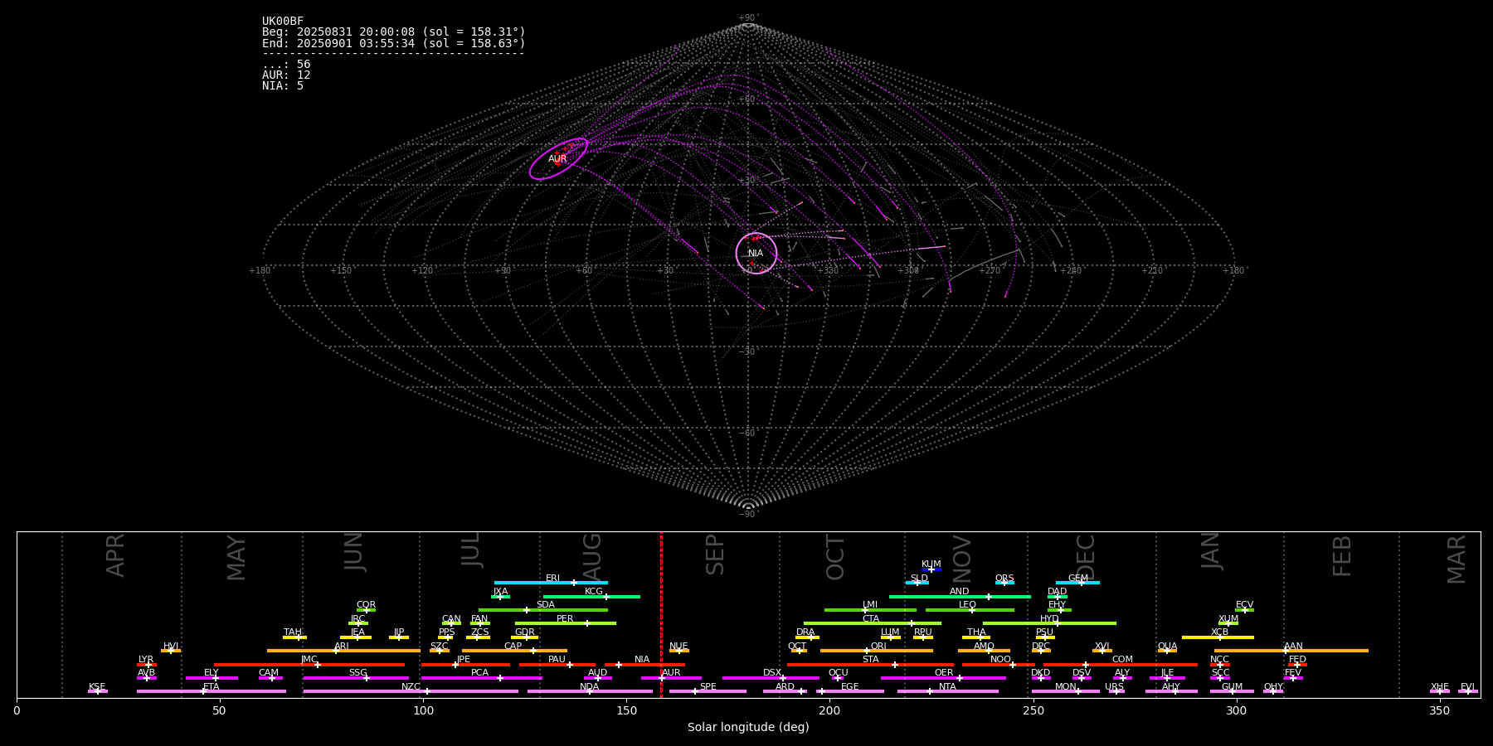Click the 'NIA: 5' count in header

(x=283, y=86)
